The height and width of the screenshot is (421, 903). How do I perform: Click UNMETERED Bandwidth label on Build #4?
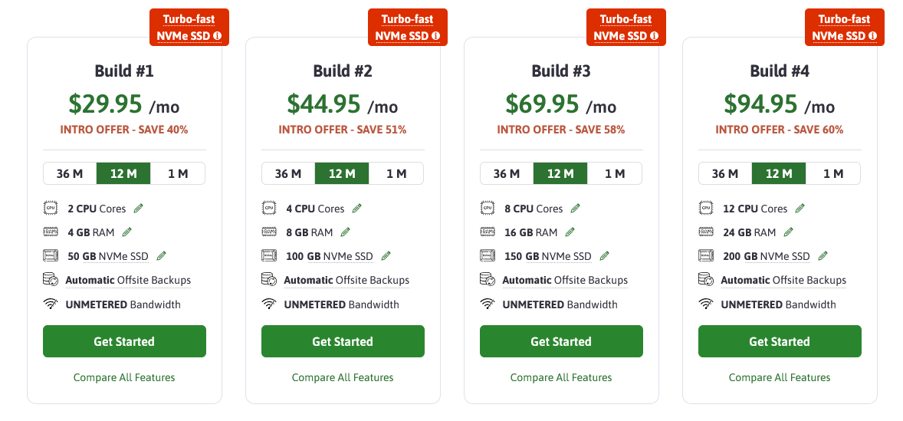(778, 304)
